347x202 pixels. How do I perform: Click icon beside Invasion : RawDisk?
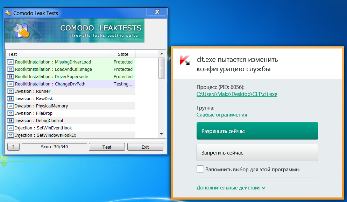coord(10,98)
